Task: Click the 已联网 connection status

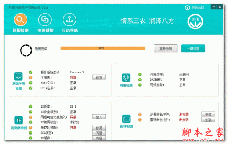Action: [x=184, y=74]
